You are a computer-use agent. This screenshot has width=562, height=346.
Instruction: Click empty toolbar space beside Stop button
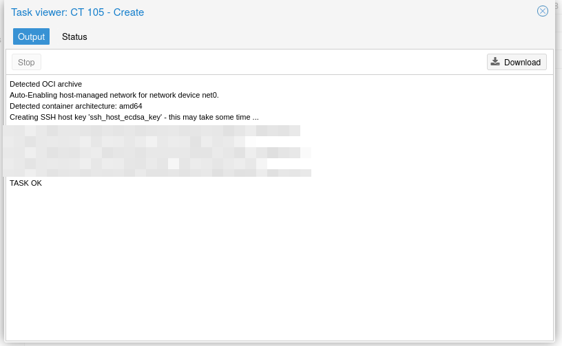coord(262,62)
